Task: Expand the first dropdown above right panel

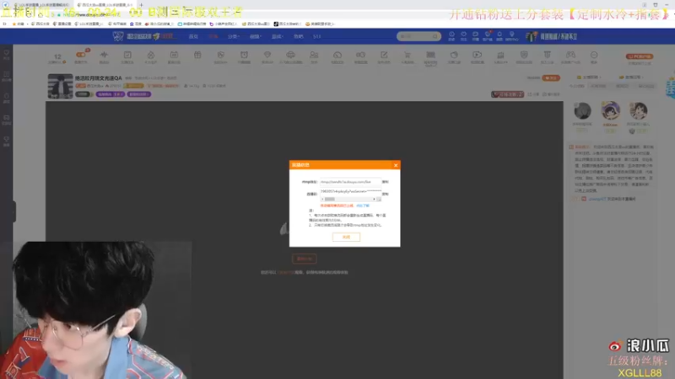Action: pyautogui.click(x=589, y=77)
